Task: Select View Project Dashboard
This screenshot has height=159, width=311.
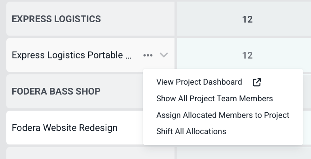Action: click(x=199, y=82)
